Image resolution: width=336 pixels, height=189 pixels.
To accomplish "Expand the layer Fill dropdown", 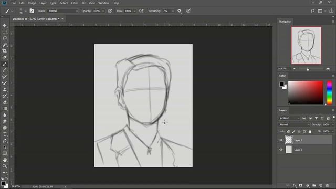I will tap(333, 131).
